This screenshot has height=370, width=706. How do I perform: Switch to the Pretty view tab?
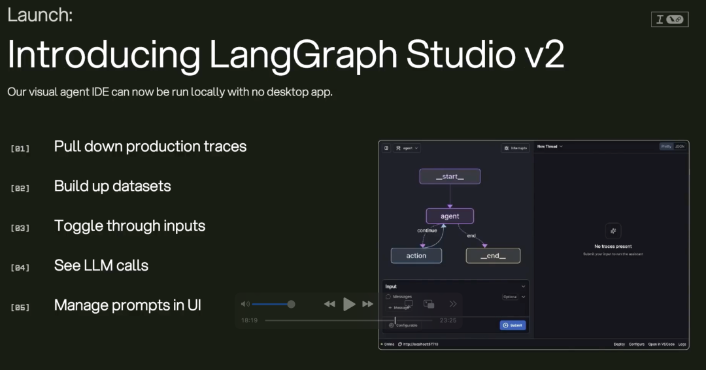tap(666, 146)
